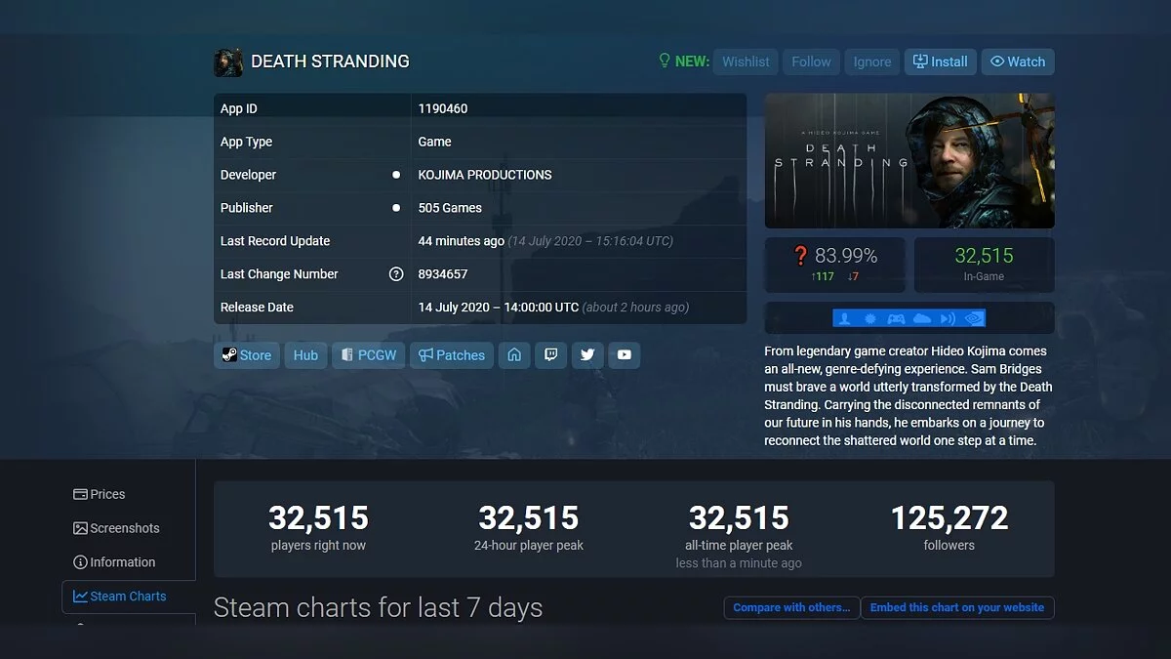Image resolution: width=1171 pixels, height=659 pixels.
Task: Select the Steam Charts sidebar tab
Action: [x=128, y=597]
